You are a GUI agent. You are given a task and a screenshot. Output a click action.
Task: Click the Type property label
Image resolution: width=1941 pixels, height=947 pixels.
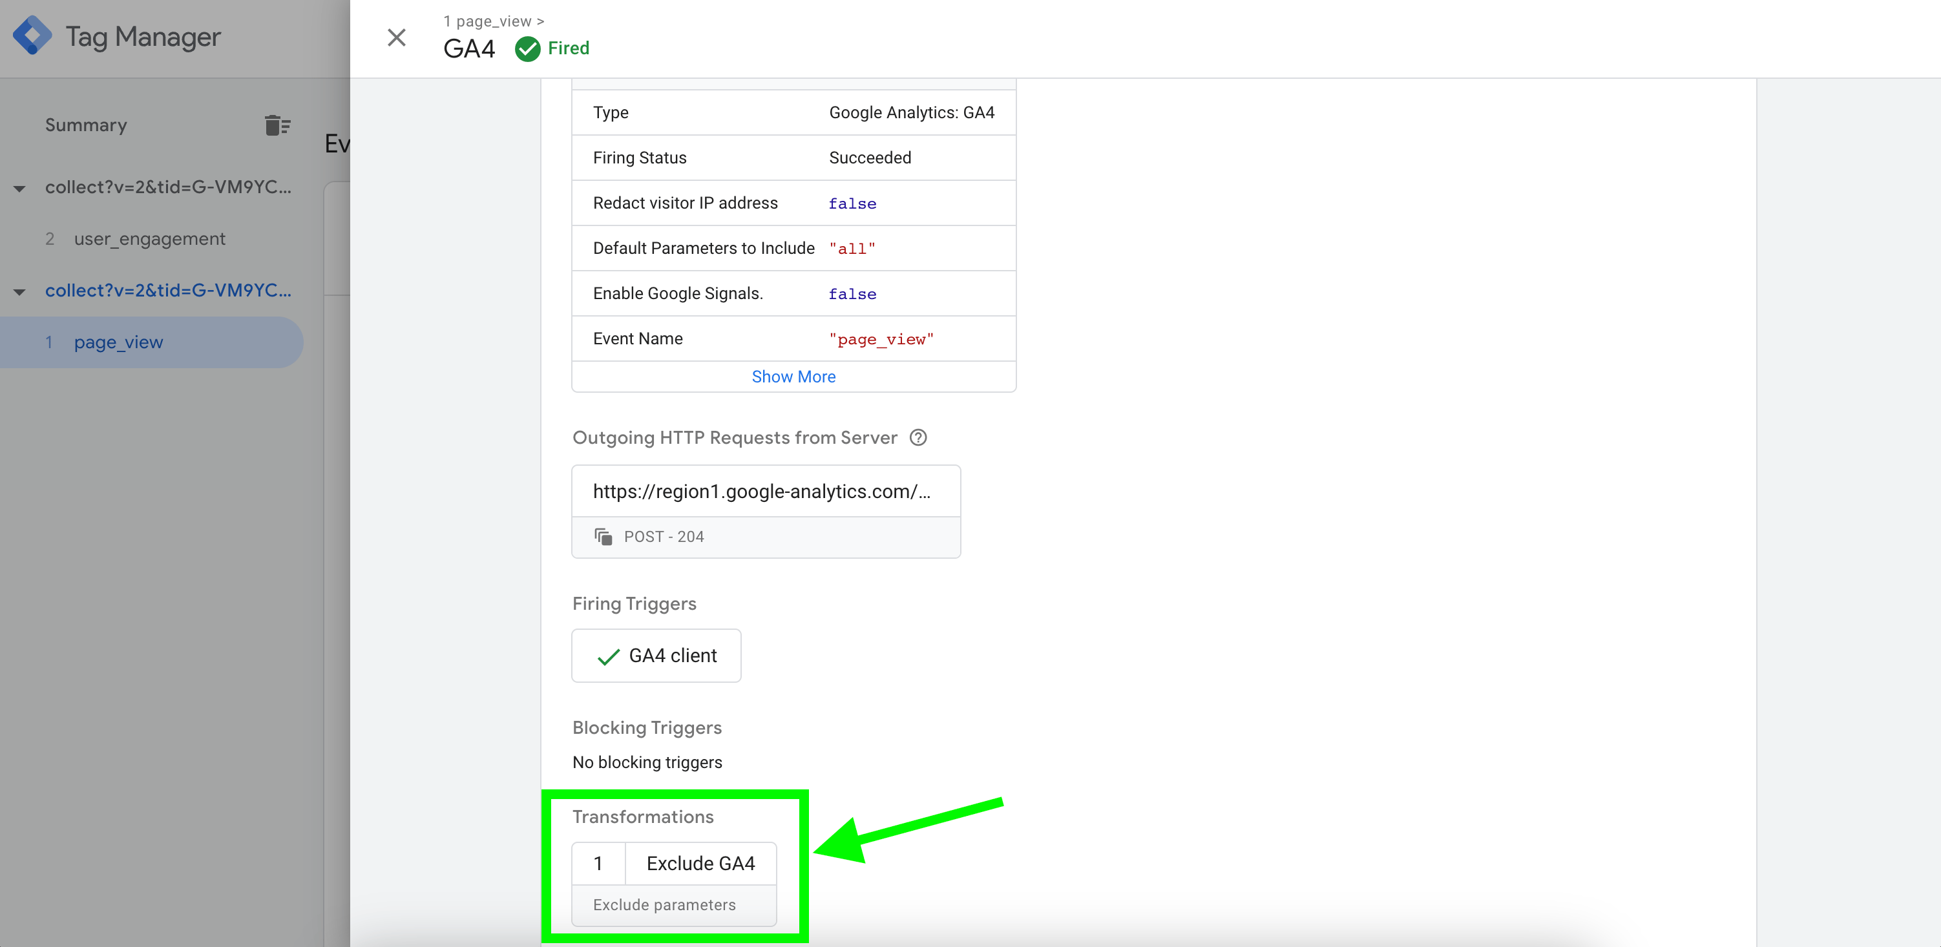tap(611, 112)
